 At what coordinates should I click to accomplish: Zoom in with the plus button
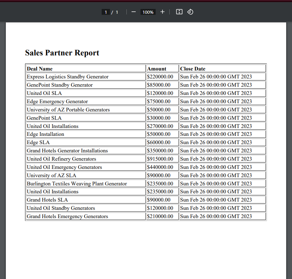[162, 12]
